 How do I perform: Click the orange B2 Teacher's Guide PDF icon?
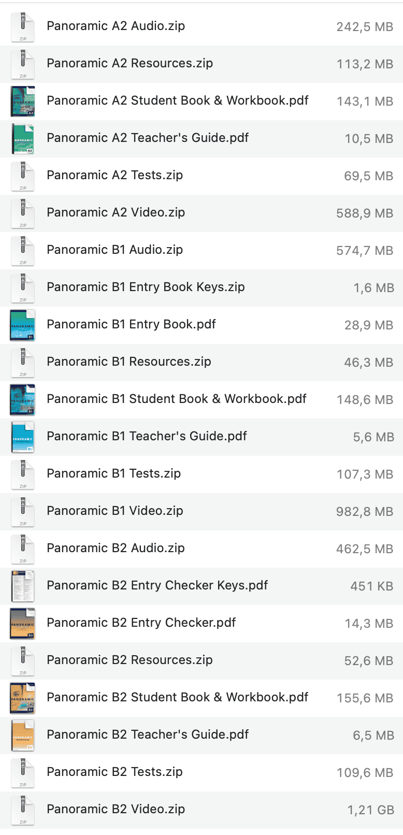23,736
